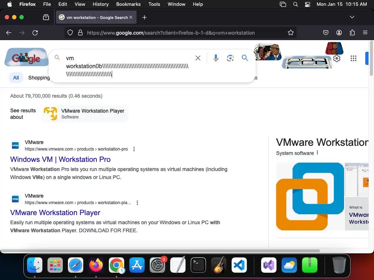Screen dimensions: 374x280
Task: Open the tracking protection shield icon
Action: 70,32
